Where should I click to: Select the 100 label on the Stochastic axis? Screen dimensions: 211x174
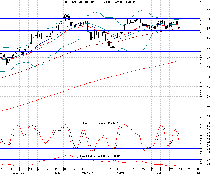pos(208,123)
